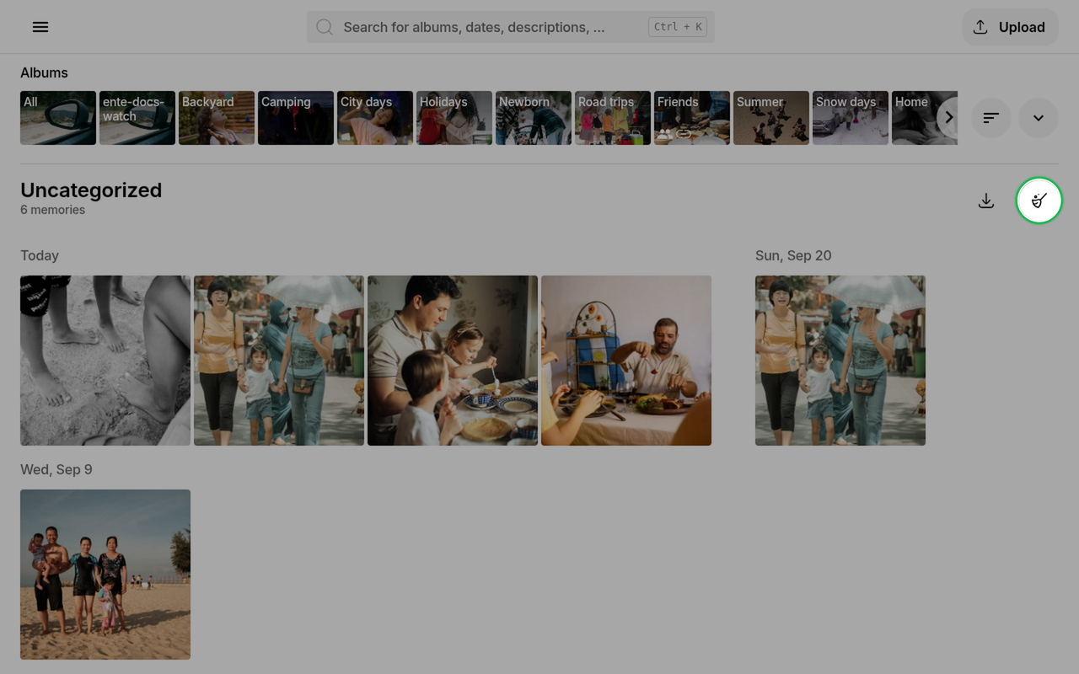Open the Backyard album

tap(217, 118)
